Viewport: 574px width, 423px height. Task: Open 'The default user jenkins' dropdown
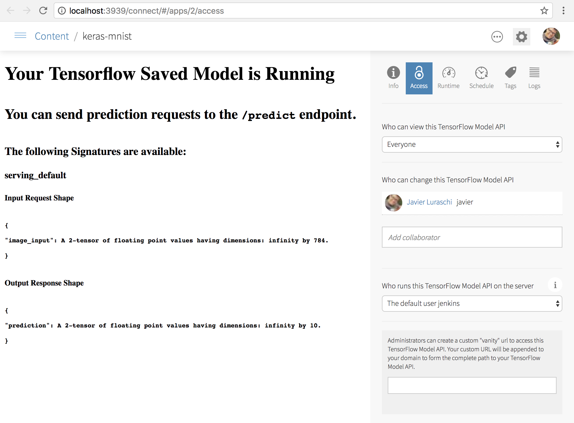pos(472,304)
